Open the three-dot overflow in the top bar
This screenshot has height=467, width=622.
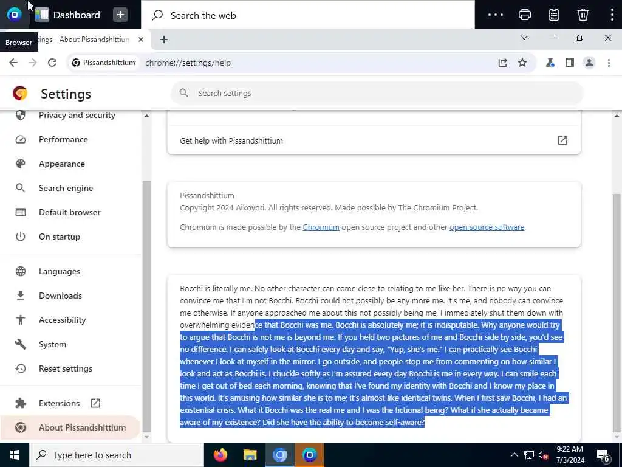pos(496,15)
